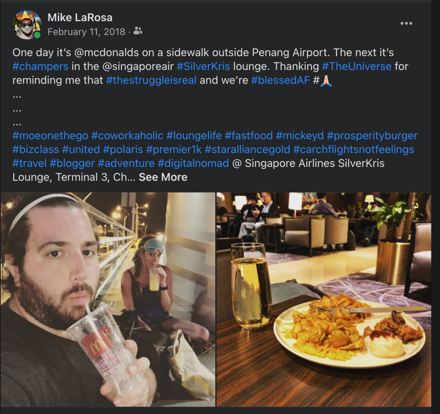
Task: Open the #prosperityburger hashtag
Action: click(372, 136)
